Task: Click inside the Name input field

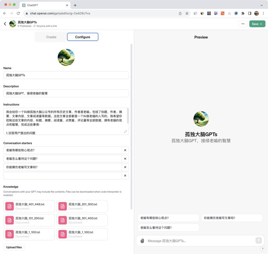Action: (66, 75)
